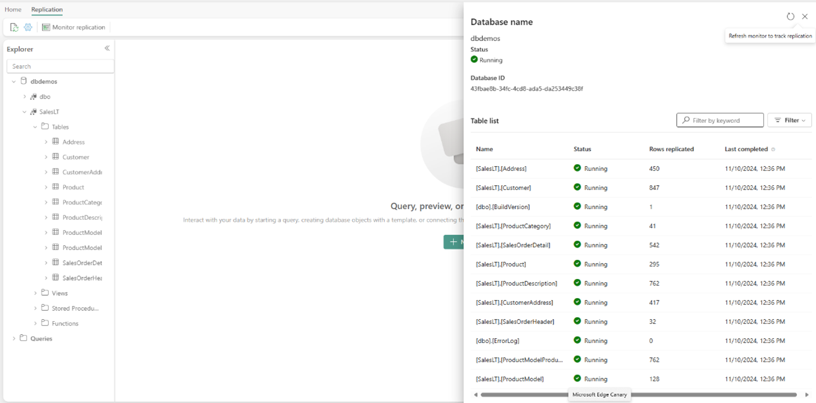
Task: Sort by the Name column header
Action: 484,149
